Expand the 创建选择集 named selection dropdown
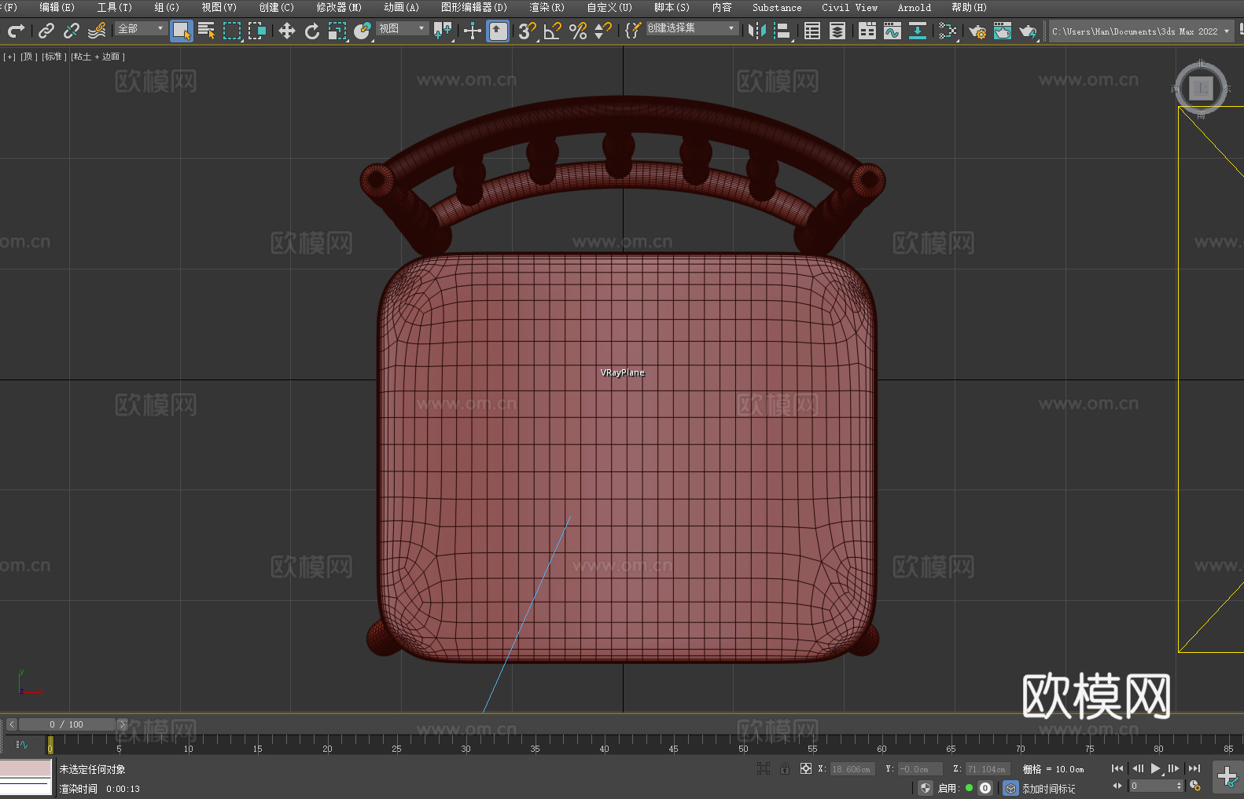 [692, 28]
